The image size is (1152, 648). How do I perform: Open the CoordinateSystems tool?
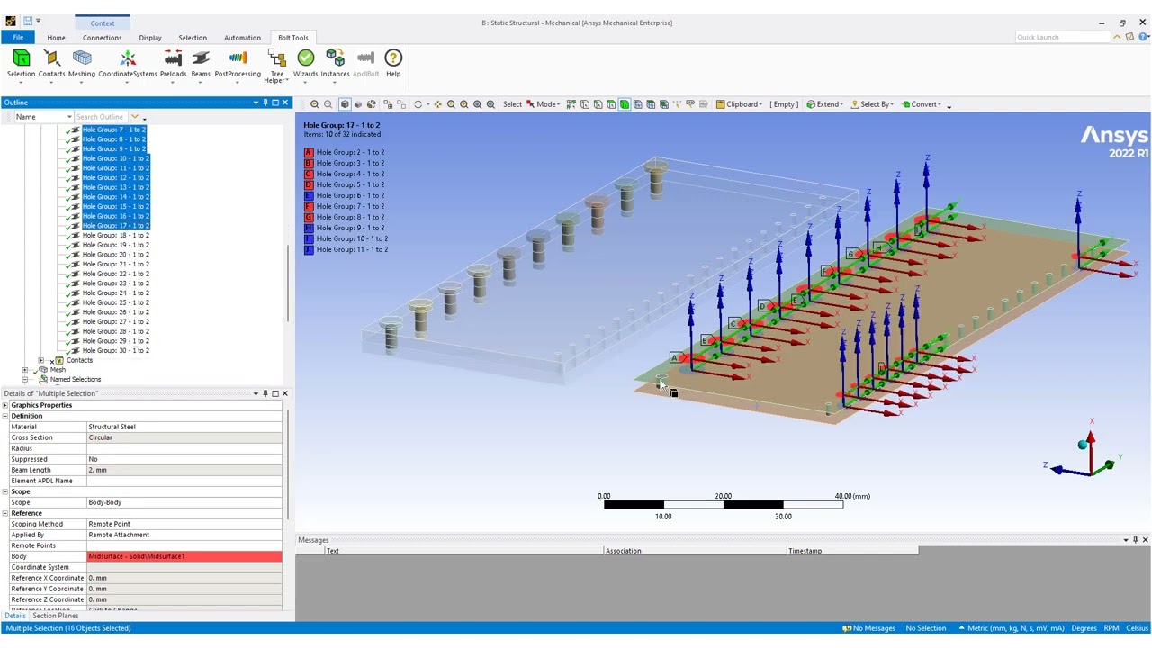pos(128,64)
